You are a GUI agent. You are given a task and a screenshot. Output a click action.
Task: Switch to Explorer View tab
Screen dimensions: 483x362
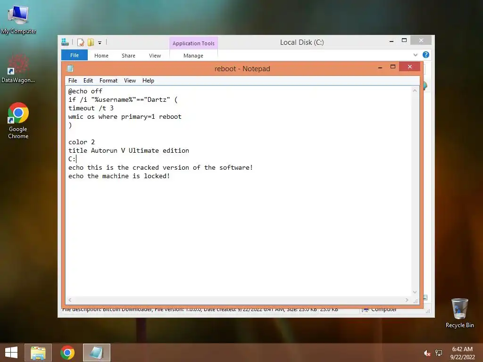click(155, 56)
